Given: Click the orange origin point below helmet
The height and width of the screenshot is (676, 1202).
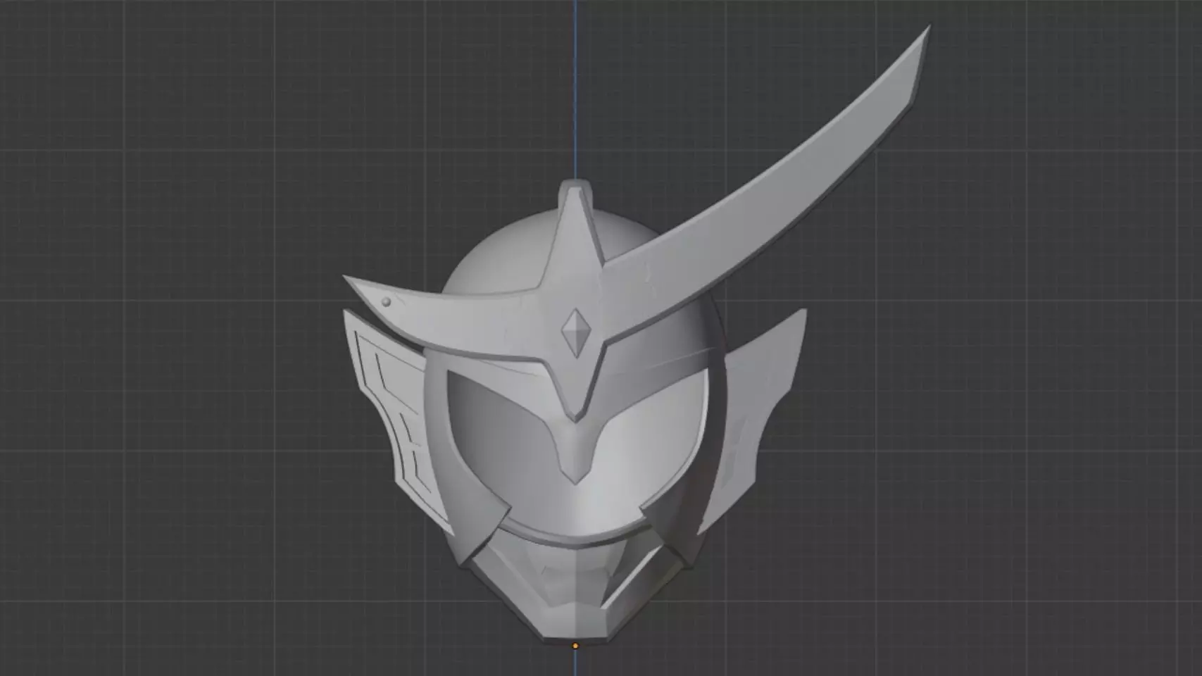Looking at the screenshot, I should point(575,646).
